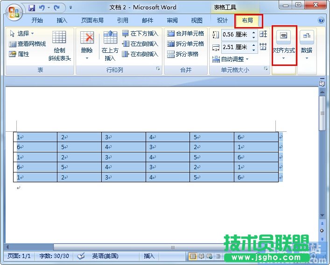Click Draw Diagonal Header (绘制斜线表头)
Screen dimensions: 330x265
[x=59, y=46]
